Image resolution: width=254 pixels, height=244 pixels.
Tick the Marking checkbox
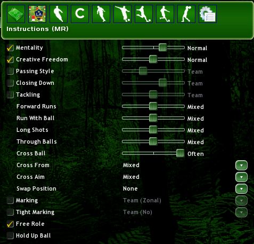(x=10, y=200)
